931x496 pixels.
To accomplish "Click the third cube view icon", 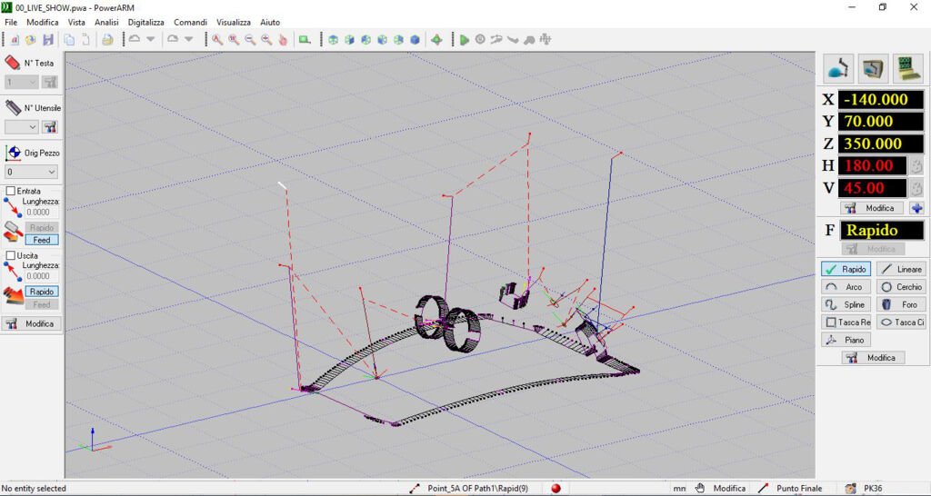I will pyautogui.click(x=365, y=40).
